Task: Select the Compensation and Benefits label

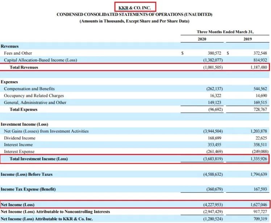Action: [29, 88]
